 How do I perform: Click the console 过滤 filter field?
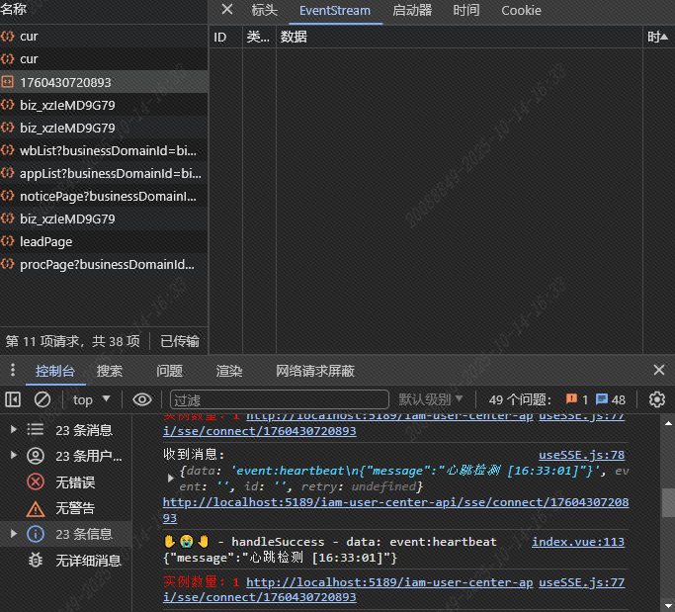pyautogui.click(x=277, y=399)
